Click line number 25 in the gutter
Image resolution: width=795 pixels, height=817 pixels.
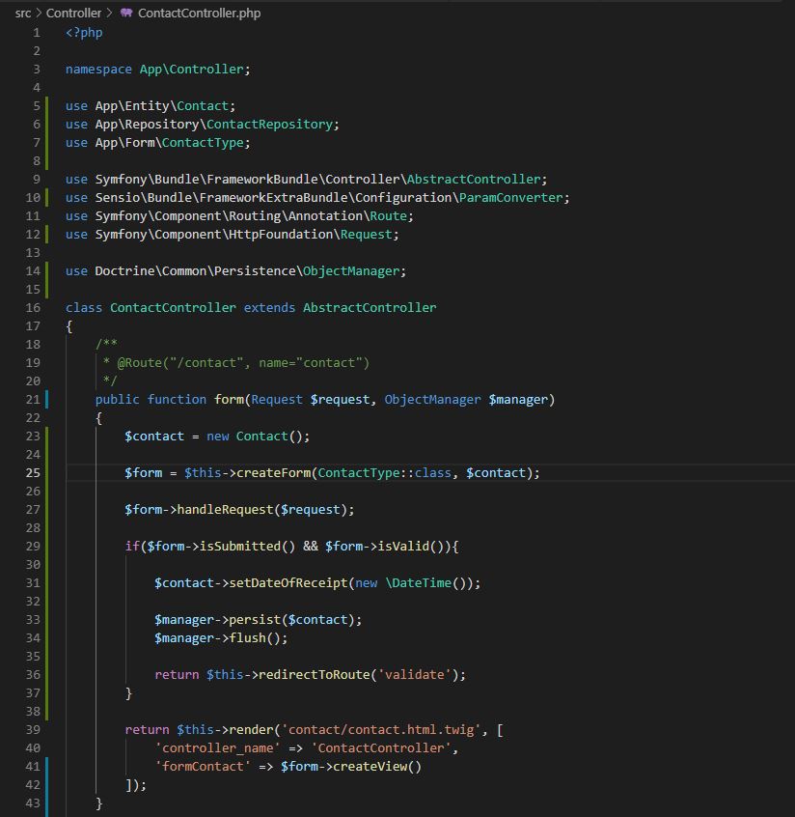pos(33,473)
